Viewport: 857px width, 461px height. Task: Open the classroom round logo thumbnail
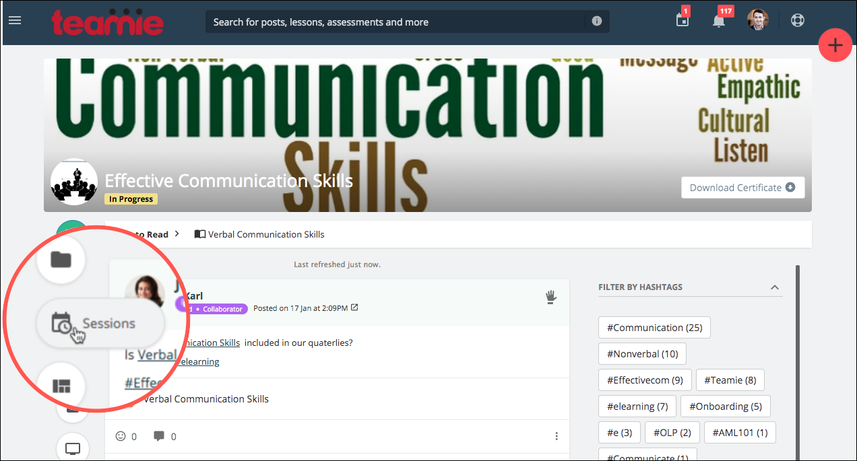click(74, 182)
